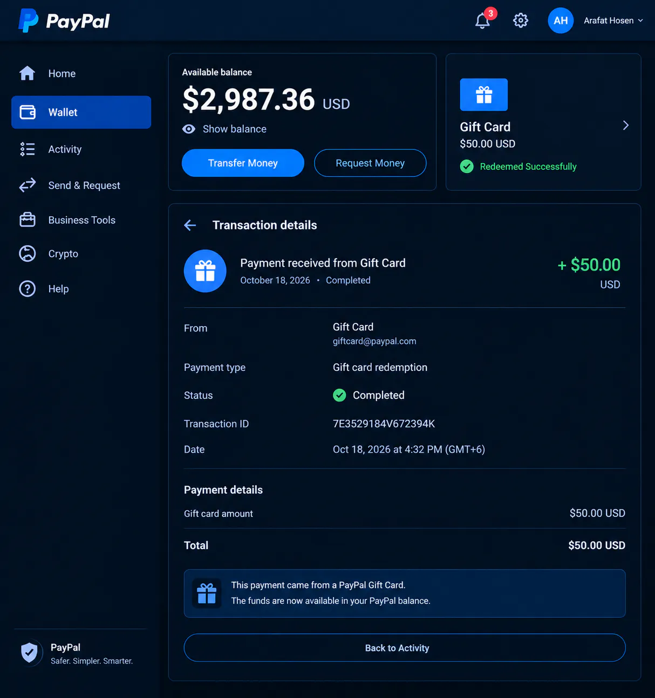The width and height of the screenshot is (655, 698).
Task: Click the Request Money button
Action: [x=370, y=163]
